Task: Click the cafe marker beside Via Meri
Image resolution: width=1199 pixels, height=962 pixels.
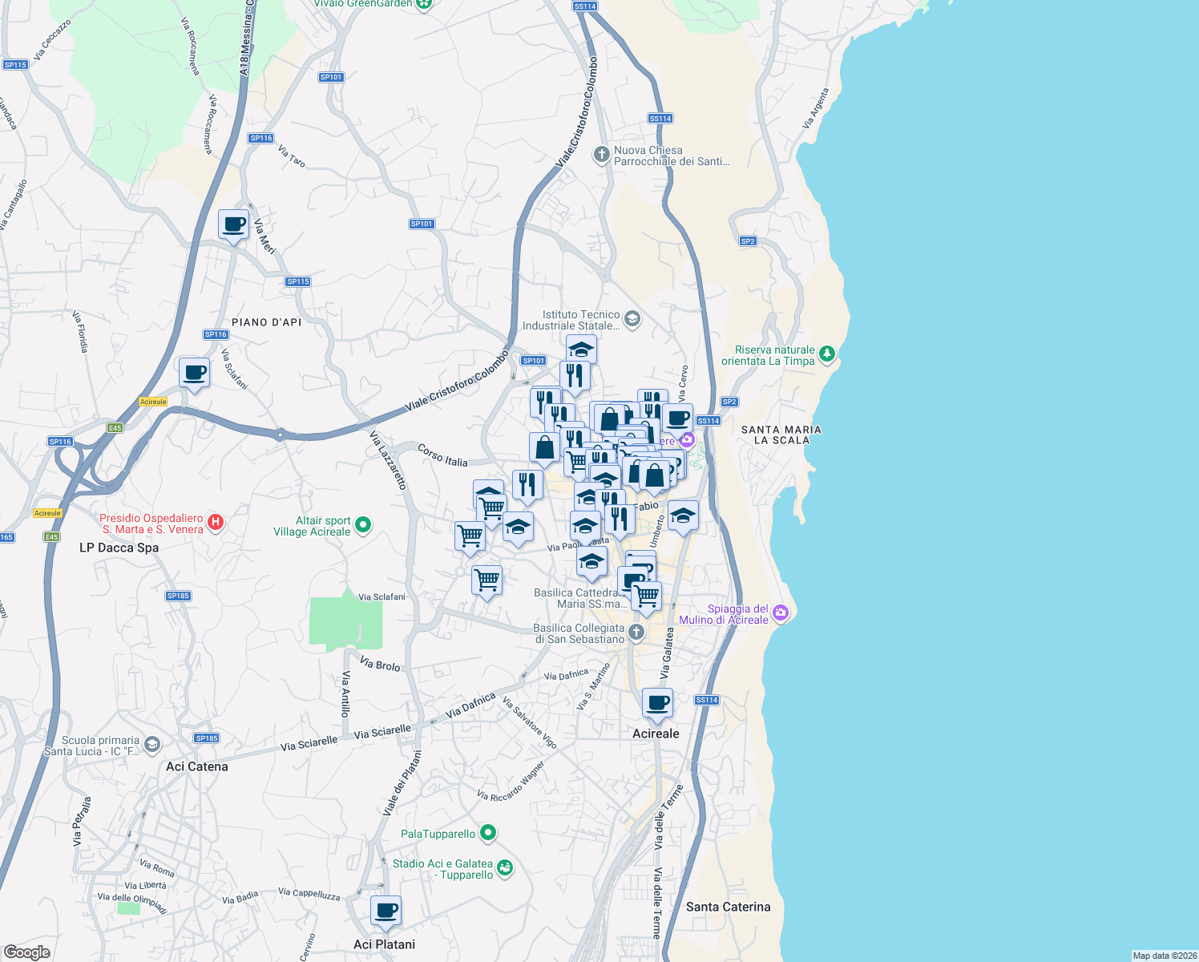Action: click(234, 226)
